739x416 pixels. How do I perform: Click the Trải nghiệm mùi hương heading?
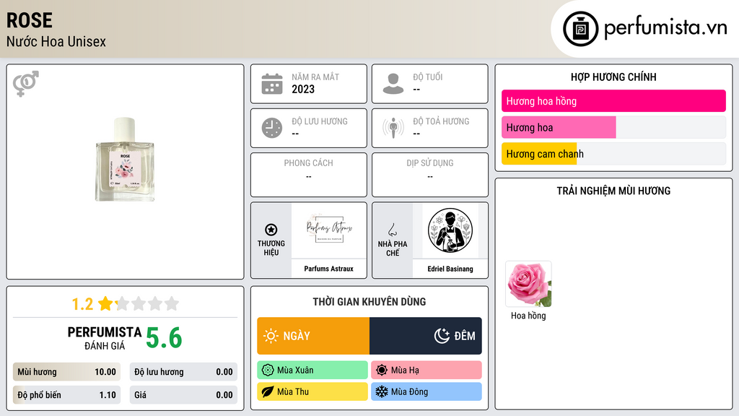pyautogui.click(x=613, y=191)
